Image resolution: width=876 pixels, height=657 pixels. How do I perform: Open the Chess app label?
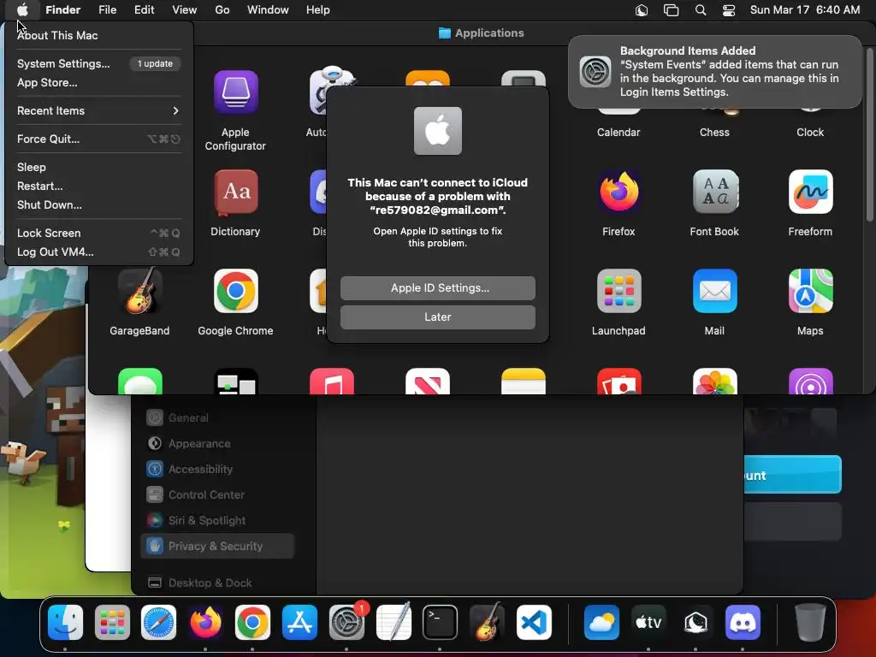[714, 133]
